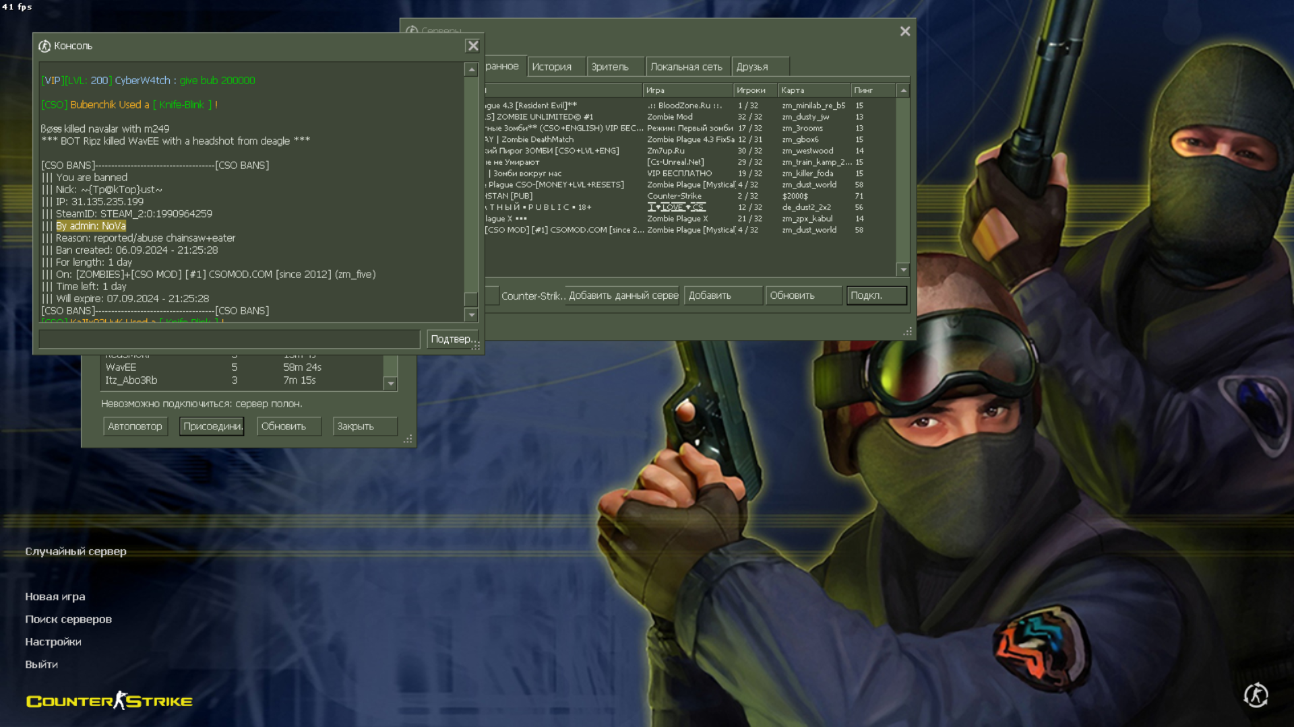1294x727 pixels.
Task: Click the Counter-Strike runner logo icon
Action: 1256,695
